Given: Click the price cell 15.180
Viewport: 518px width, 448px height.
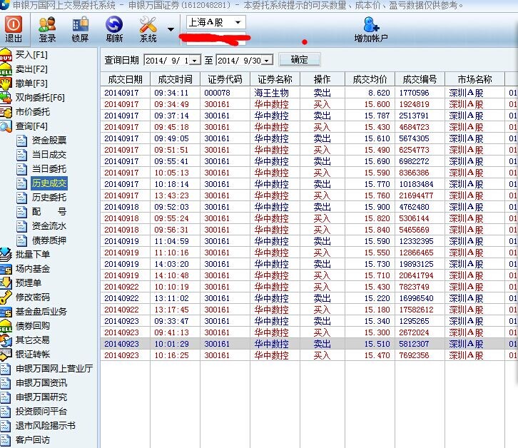Looking at the screenshot, I should click(x=377, y=310).
